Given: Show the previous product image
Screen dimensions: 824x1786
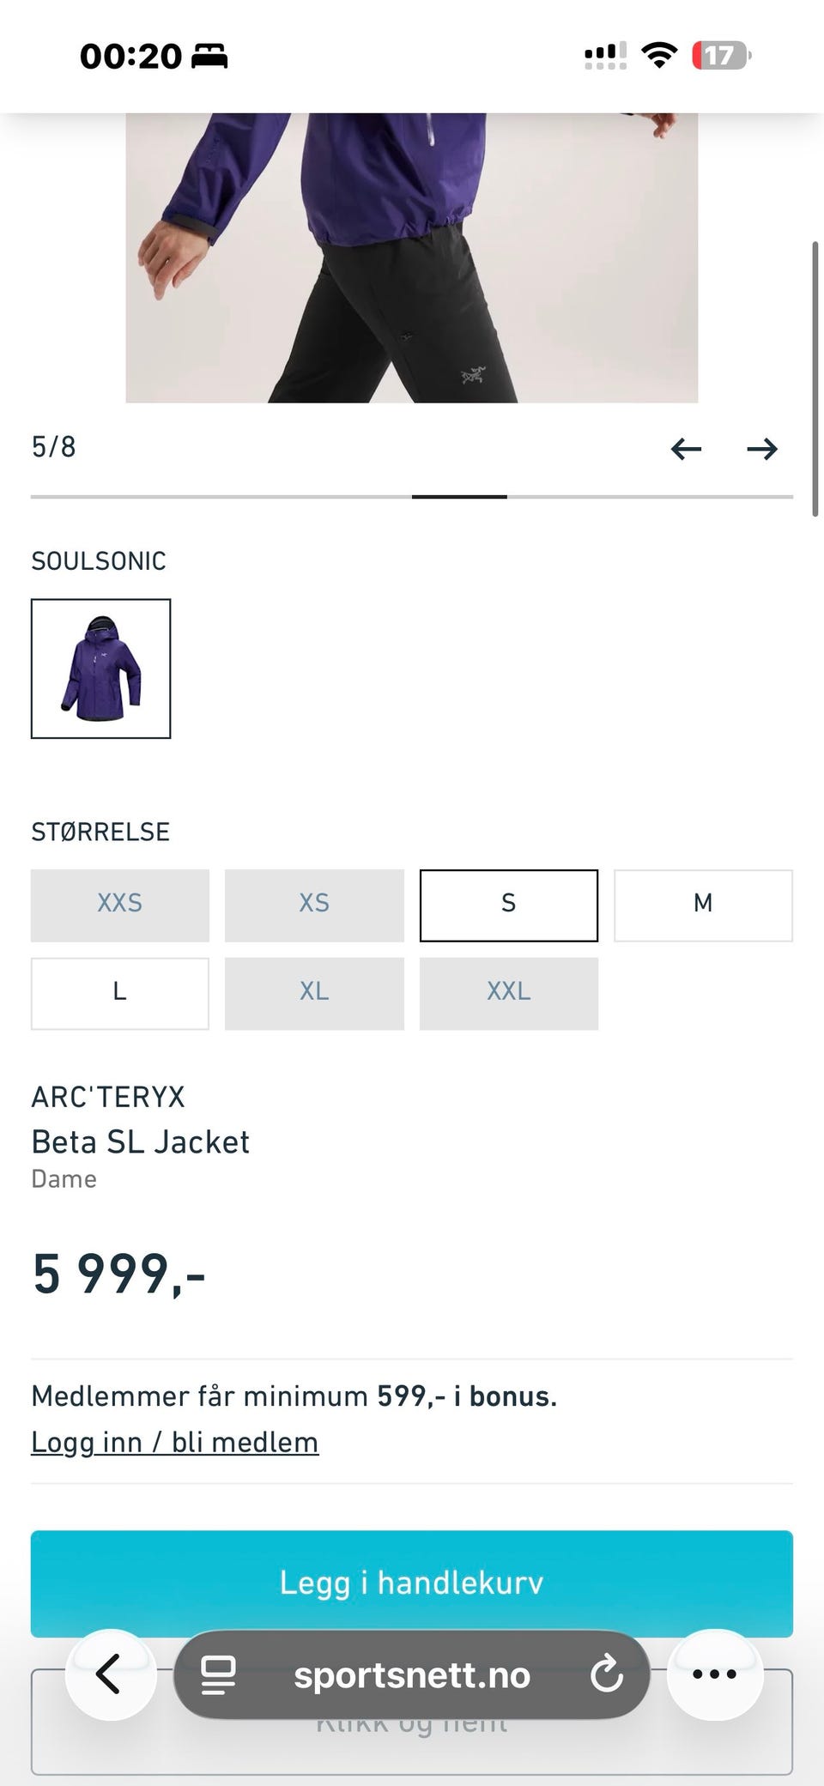Looking at the screenshot, I should [686, 449].
